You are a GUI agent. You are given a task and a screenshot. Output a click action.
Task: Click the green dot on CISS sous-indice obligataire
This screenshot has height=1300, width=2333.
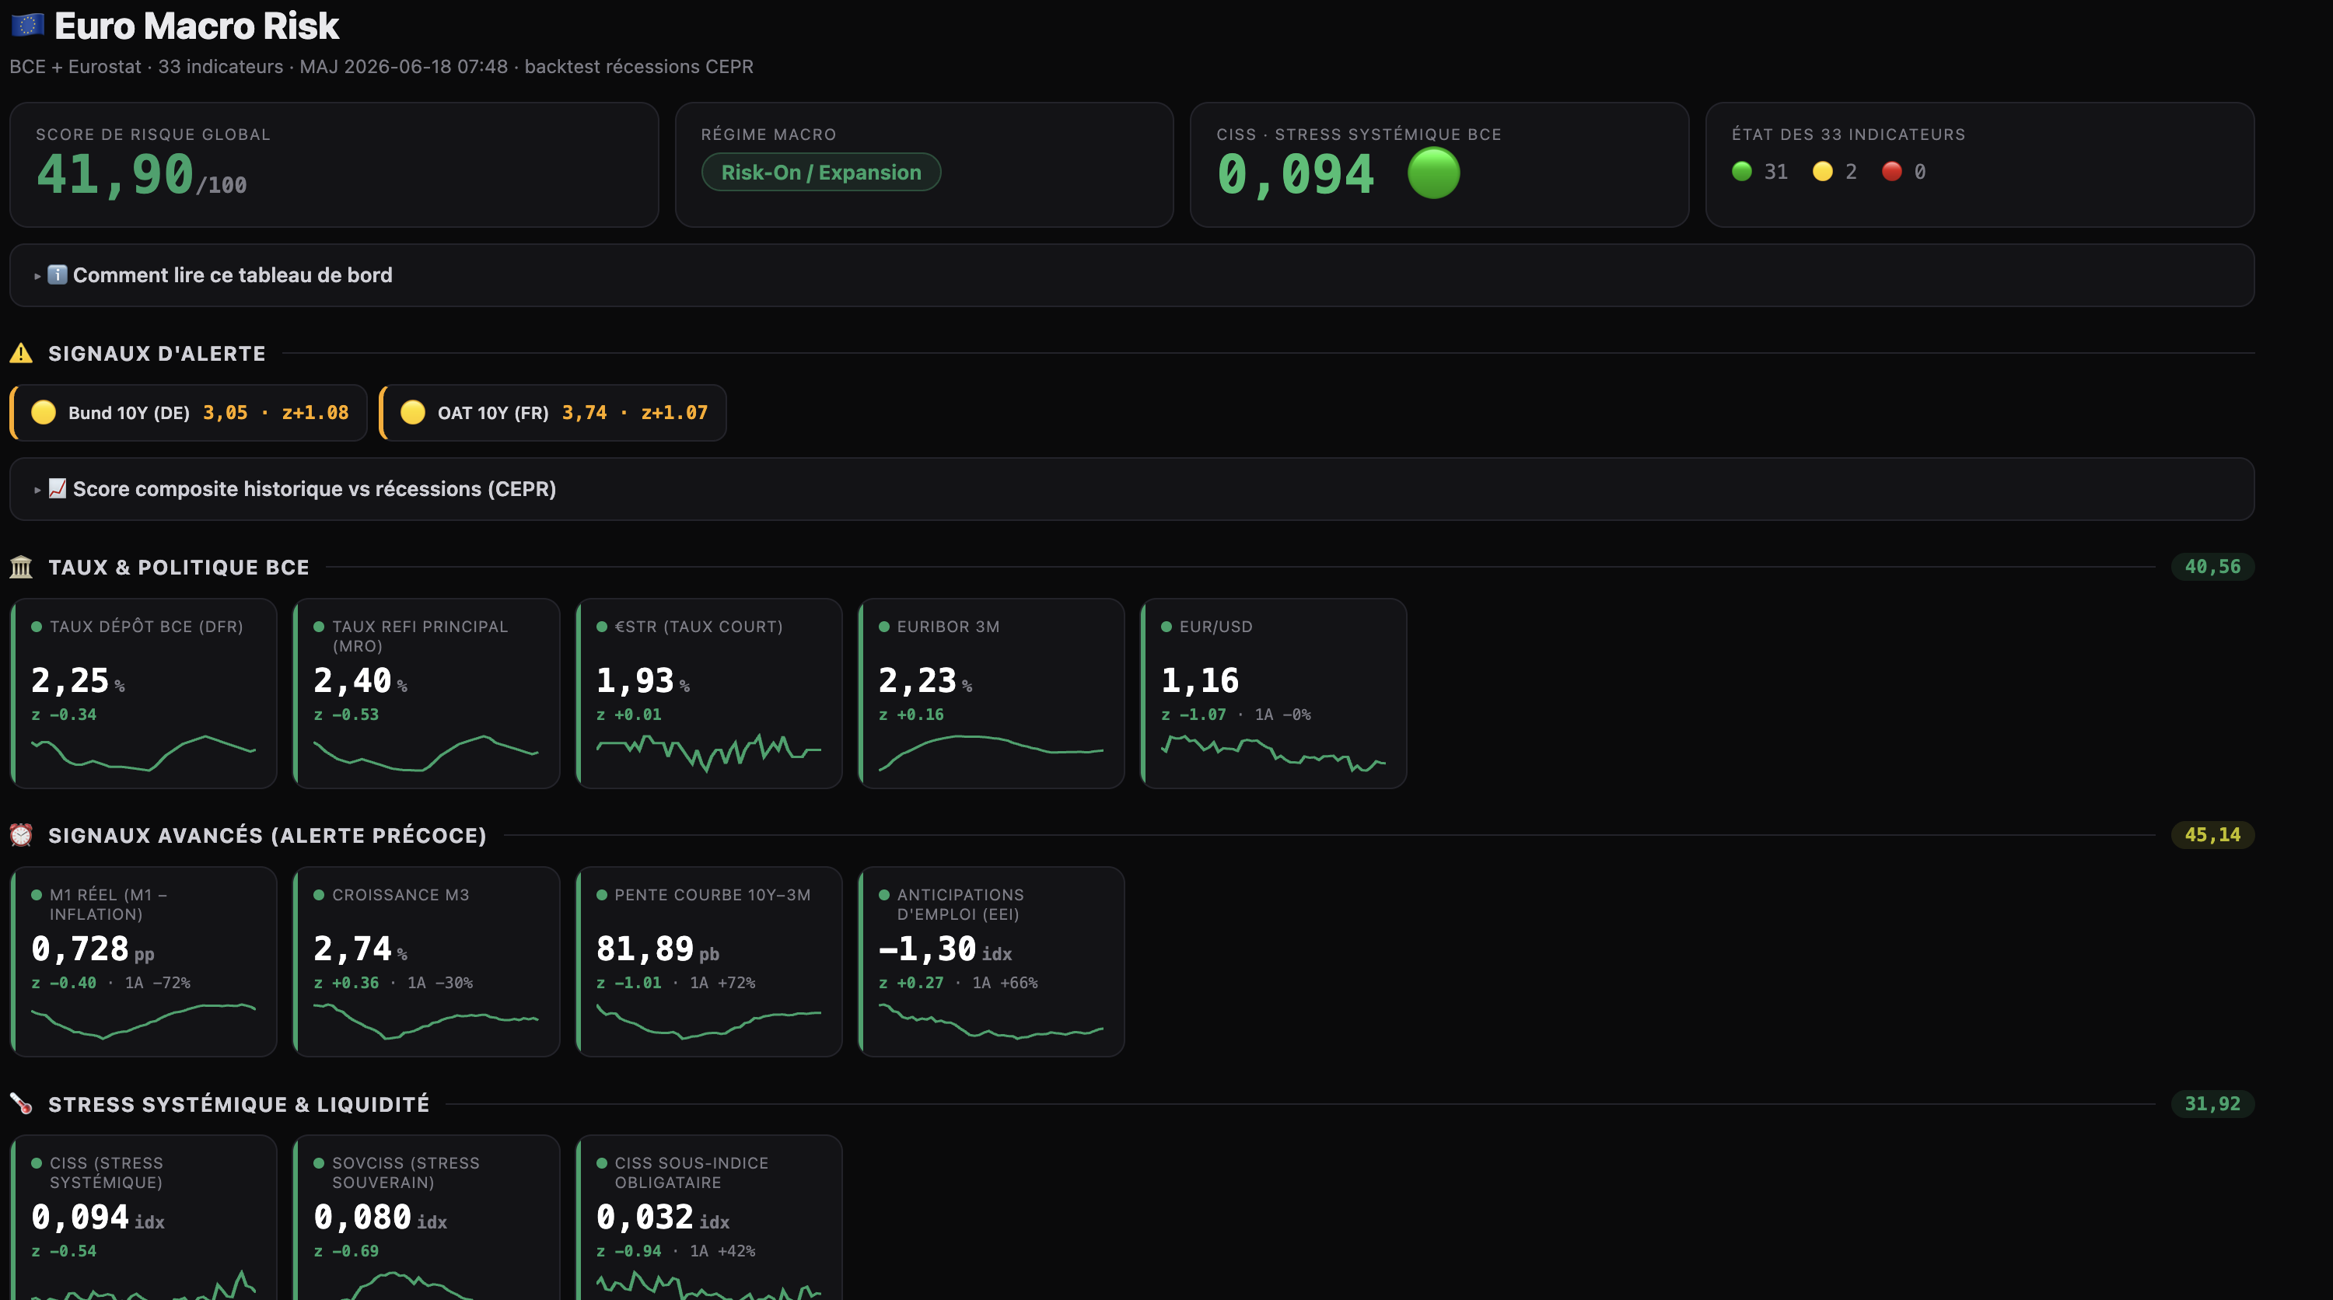point(601,1163)
